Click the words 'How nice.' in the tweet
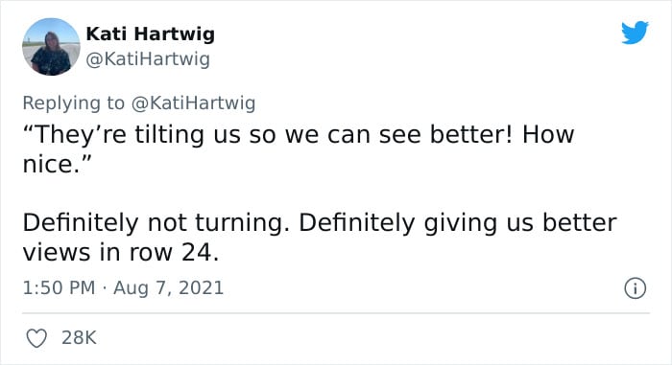Image resolution: width=672 pixels, height=365 pixels. coord(299,148)
